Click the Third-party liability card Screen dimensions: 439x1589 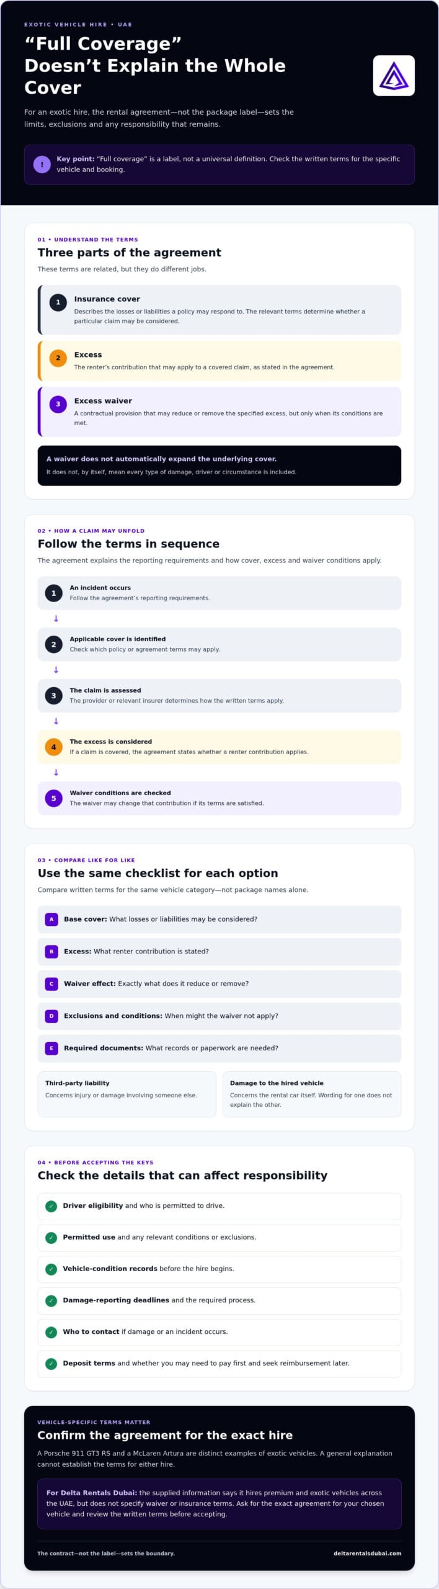pos(127,1094)
